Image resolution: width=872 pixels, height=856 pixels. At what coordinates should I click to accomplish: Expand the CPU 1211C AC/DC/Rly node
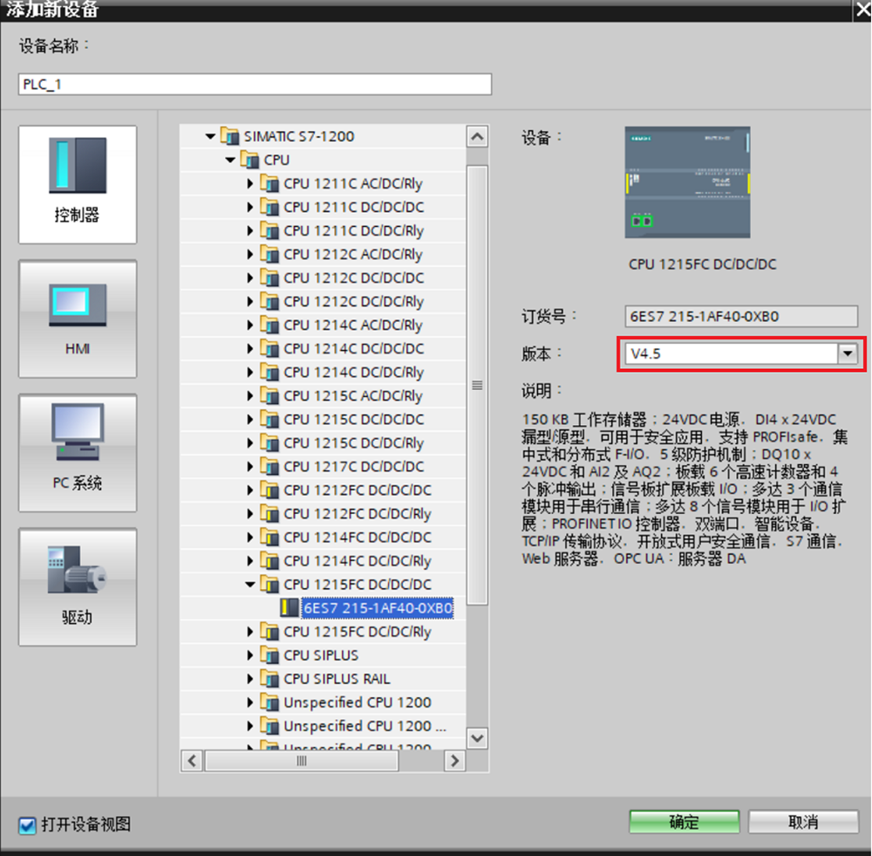pos(249,183)
